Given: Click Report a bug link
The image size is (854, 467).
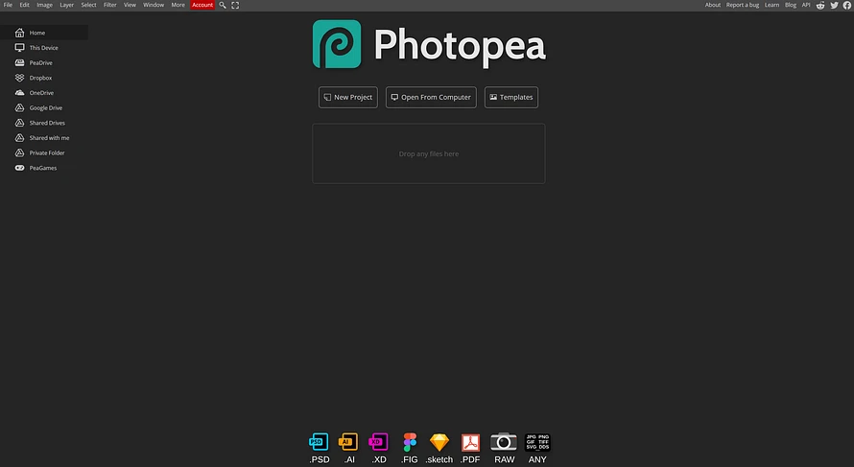Looking at the screenshot, I should point(743,5).
